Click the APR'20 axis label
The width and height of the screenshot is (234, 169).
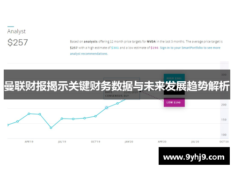tap(162, 142)
